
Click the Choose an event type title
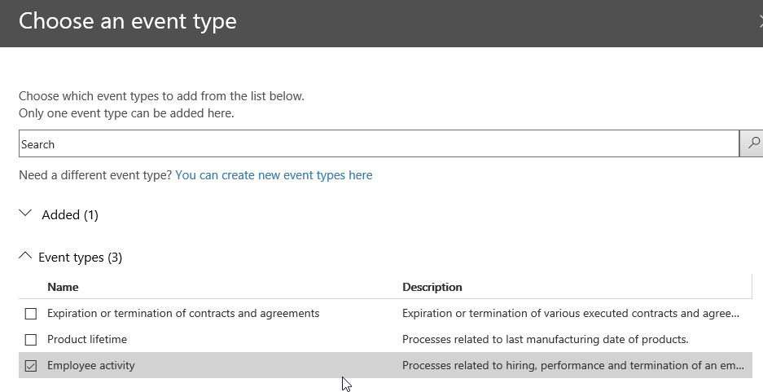pos(128,21)
